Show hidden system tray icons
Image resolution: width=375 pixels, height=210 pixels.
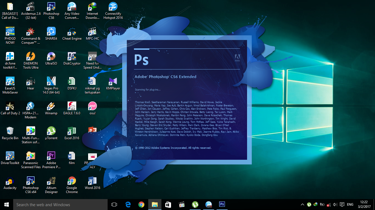(x=303, y=205)
